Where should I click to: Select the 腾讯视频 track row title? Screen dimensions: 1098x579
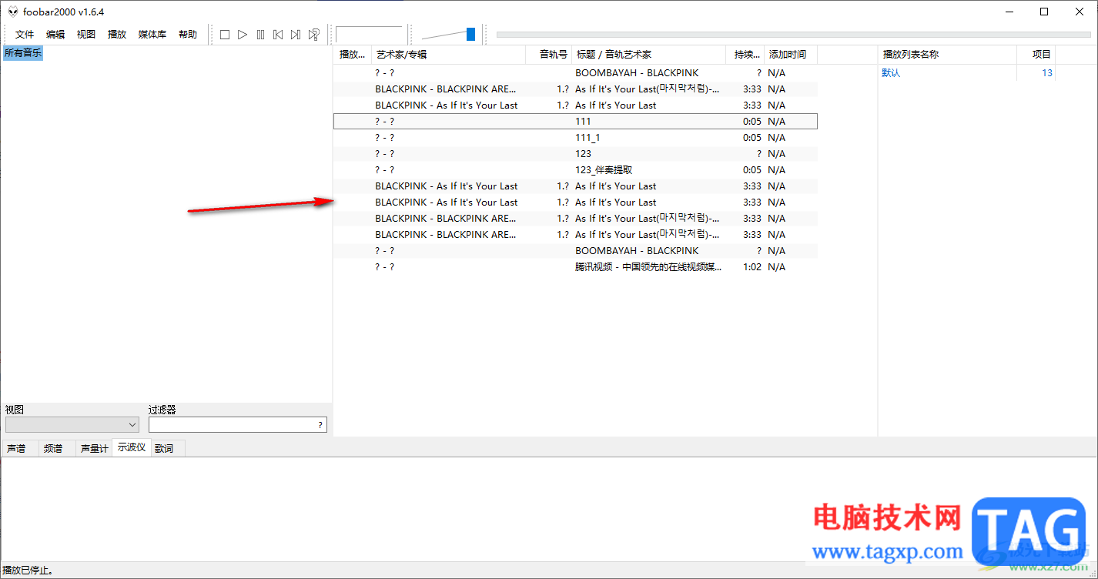click(648, 267)
